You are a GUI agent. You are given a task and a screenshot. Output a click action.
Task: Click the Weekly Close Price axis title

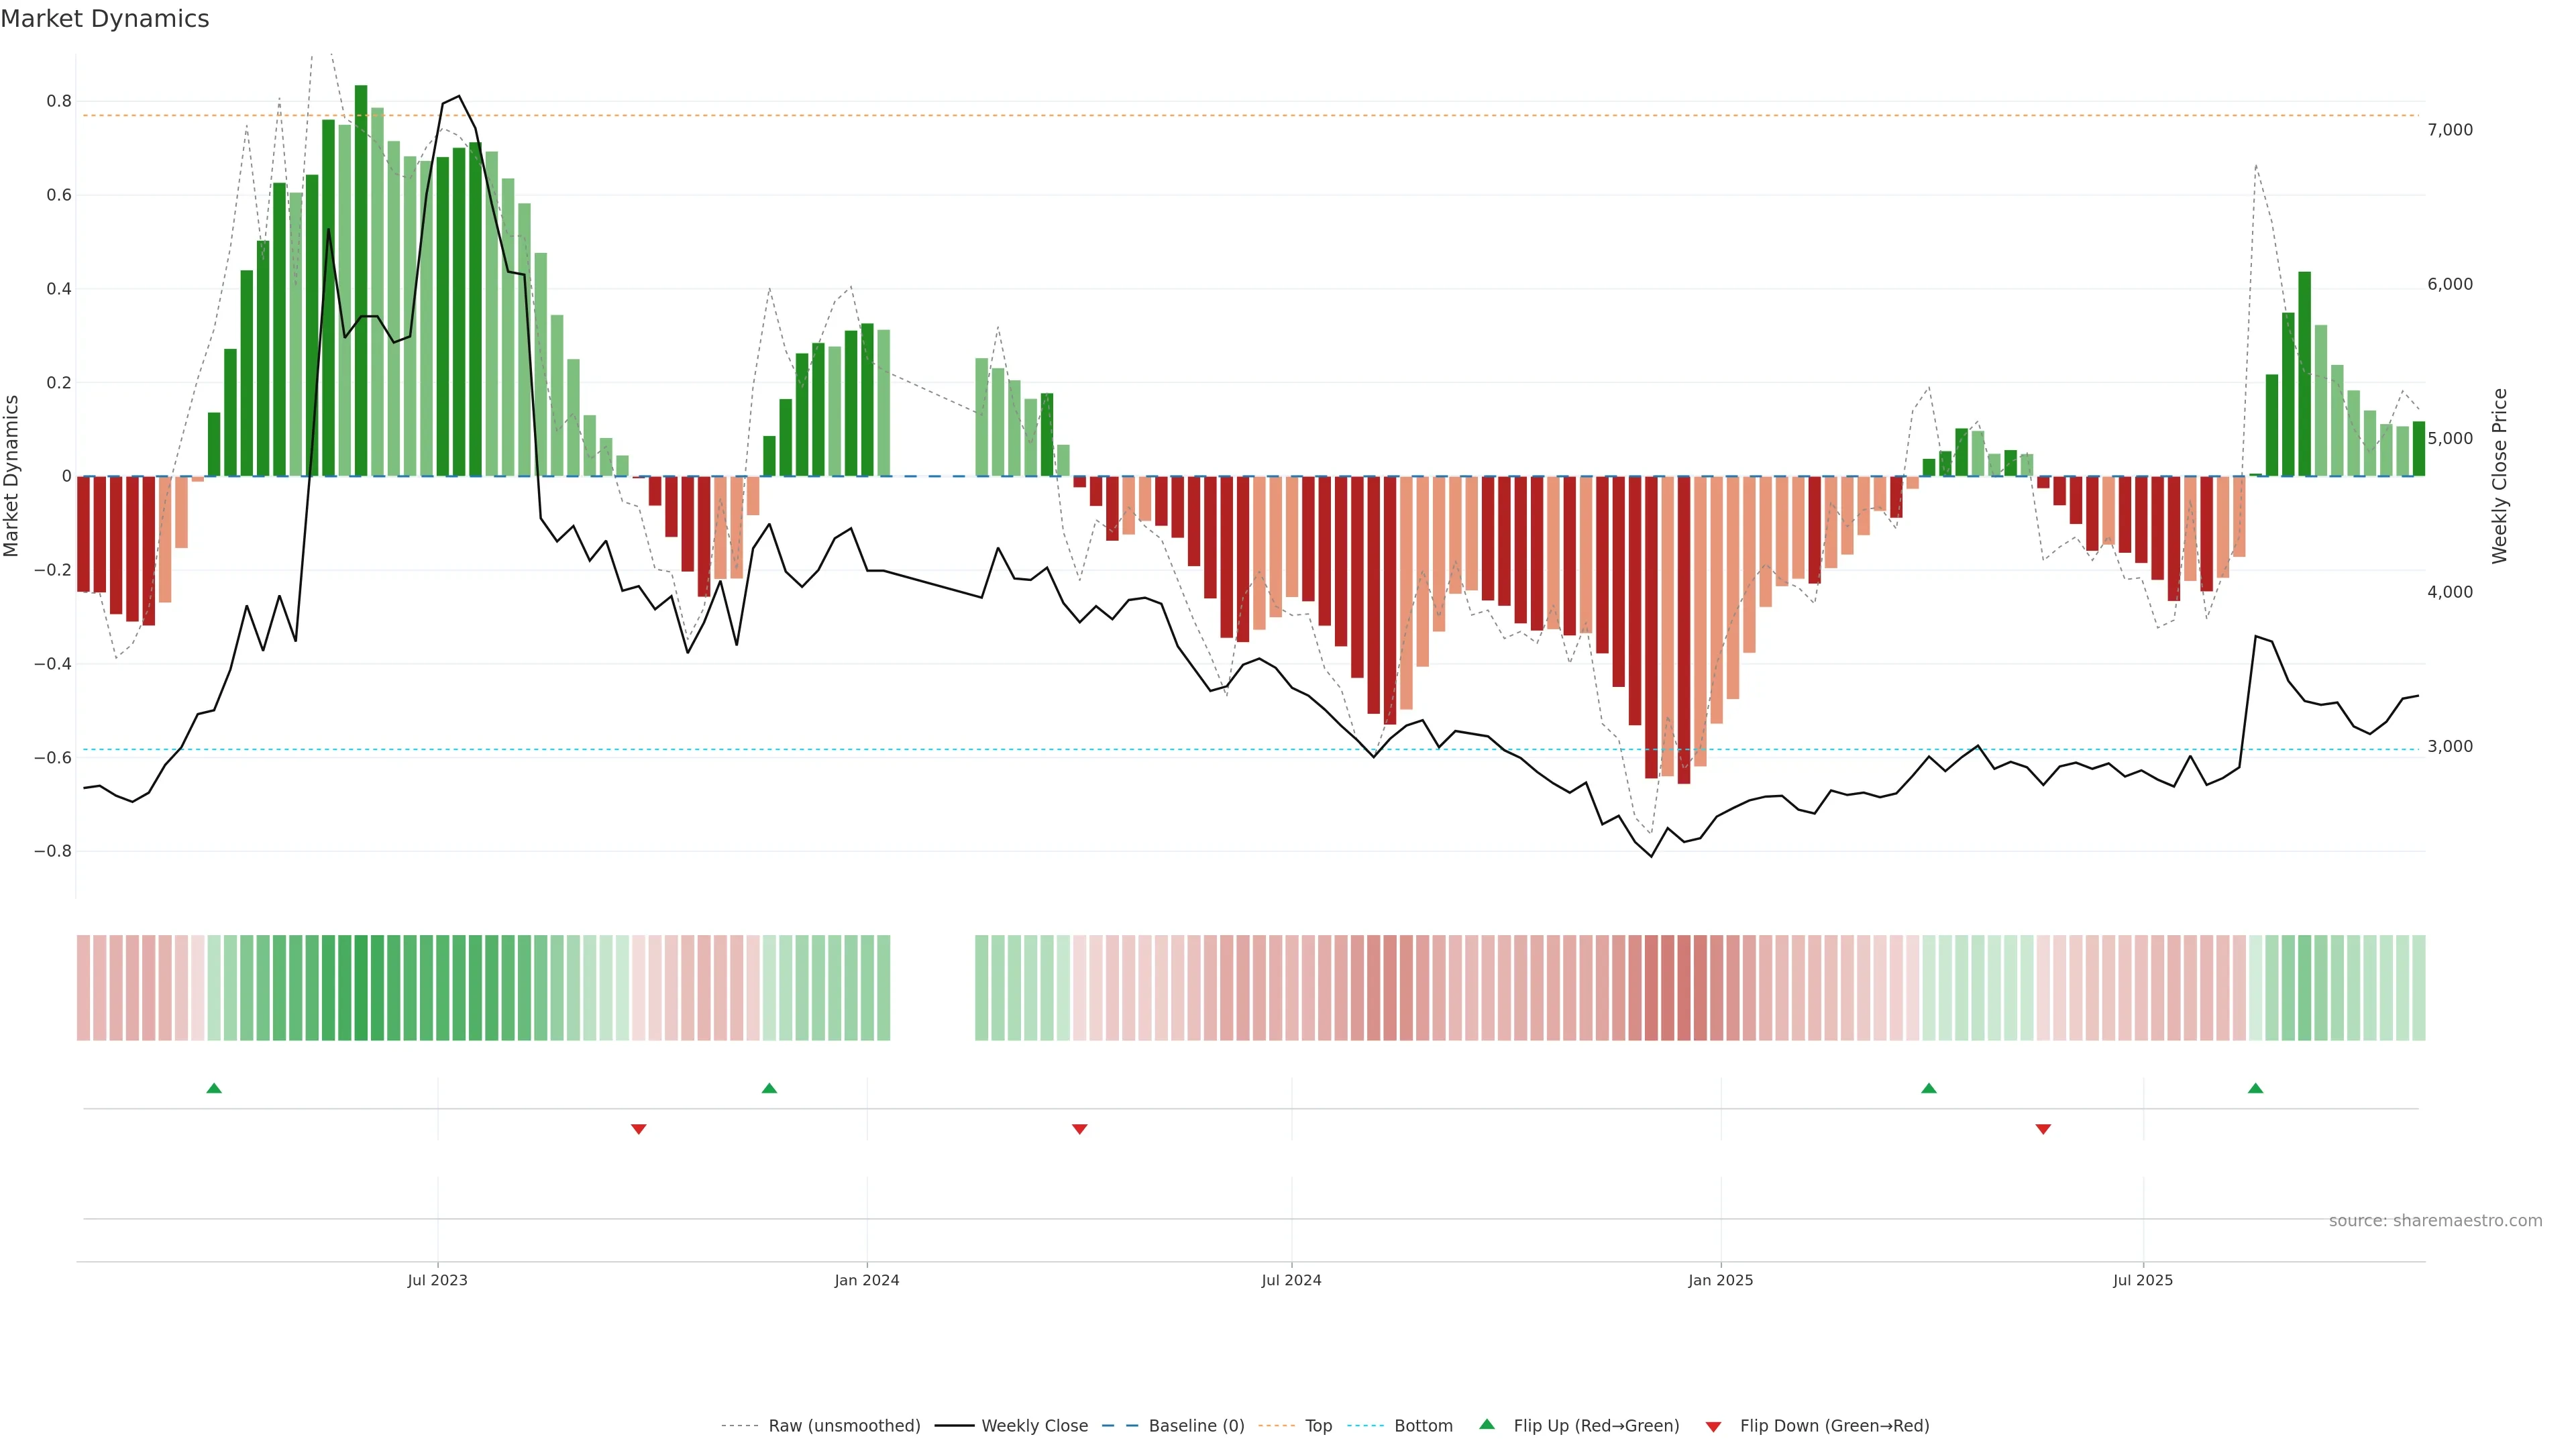2499,476
